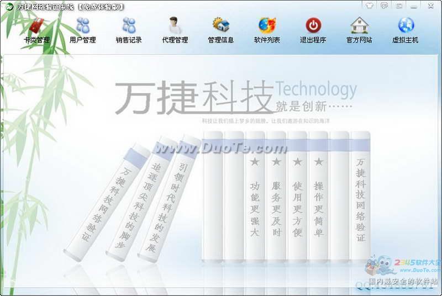Open 管理信息 admin info
The width and height of the screenshot is (442, 296).
point(220,30)
